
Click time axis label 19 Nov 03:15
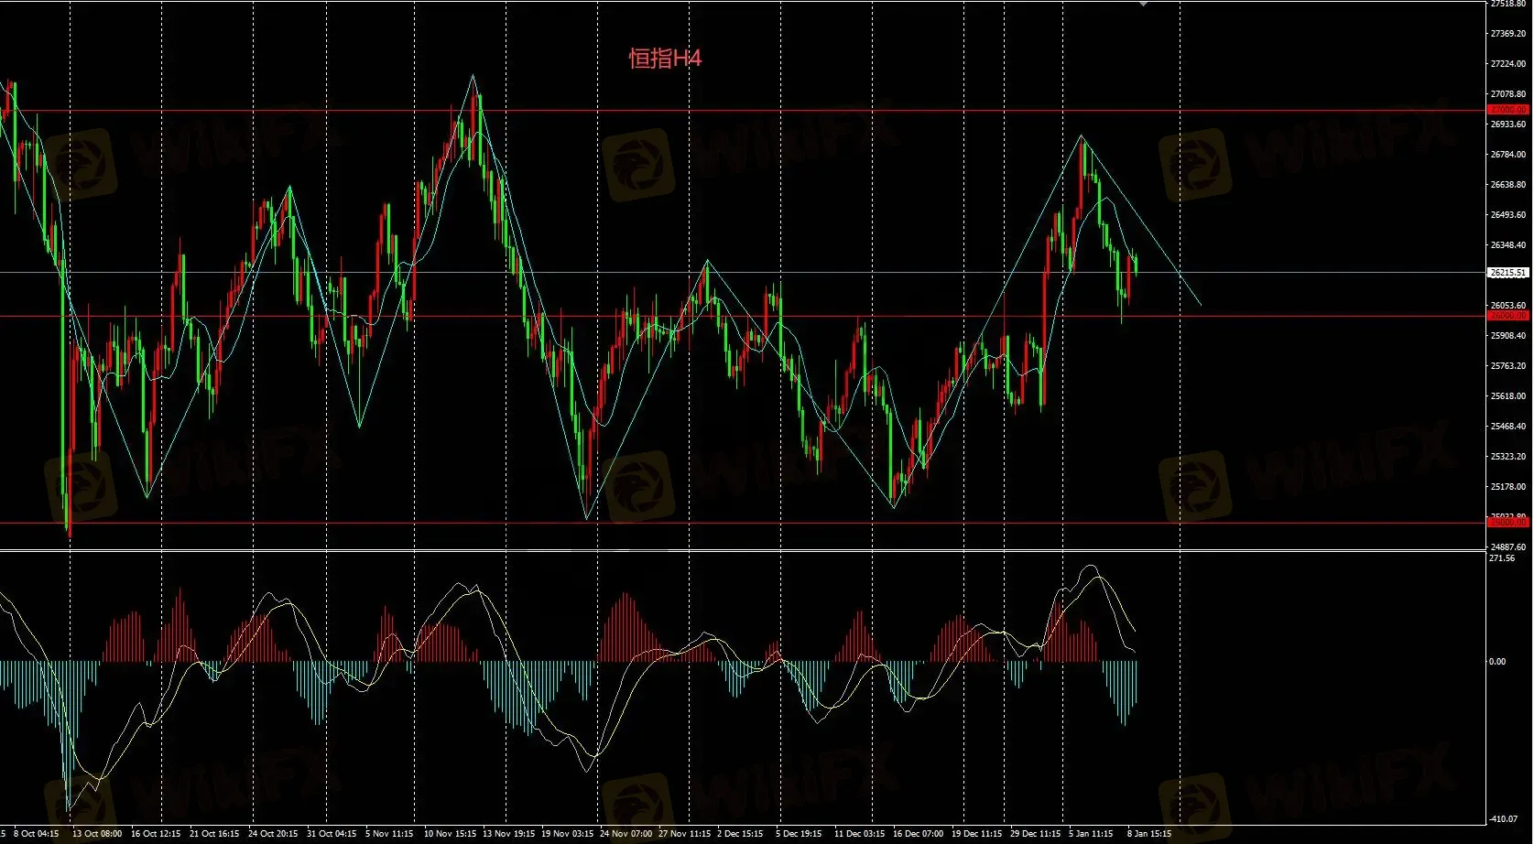(x=567, y=834)
